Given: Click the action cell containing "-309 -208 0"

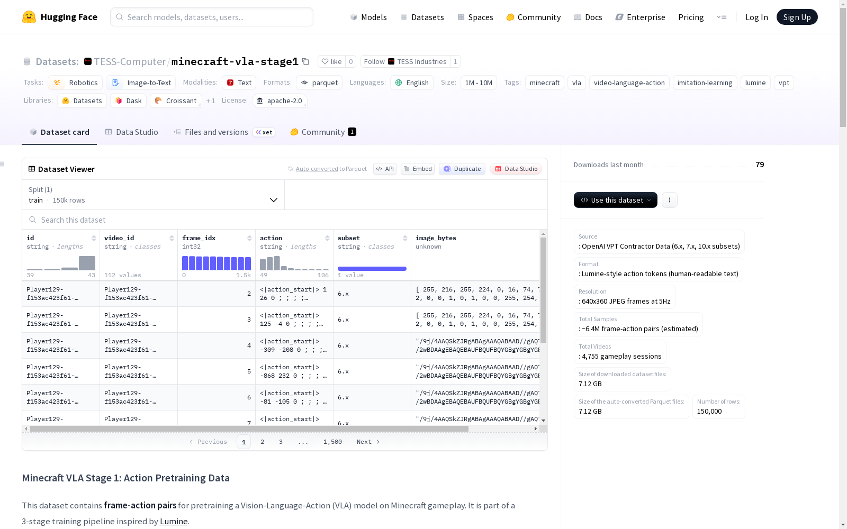Looking at the screenshot, I should pos(294,345).
